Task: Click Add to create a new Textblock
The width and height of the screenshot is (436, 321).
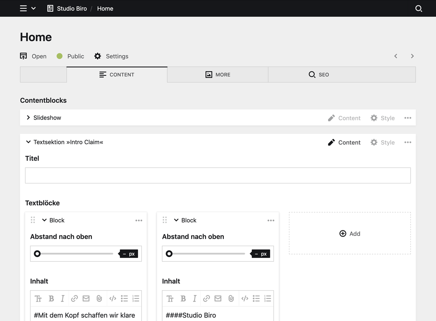Action: (x=350, y=233)
